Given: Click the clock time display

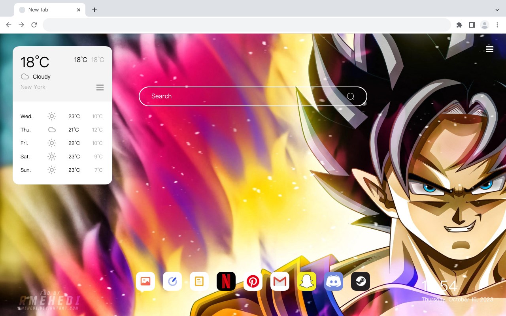Looking at the screenshot, I should click(x=439, y=286).
